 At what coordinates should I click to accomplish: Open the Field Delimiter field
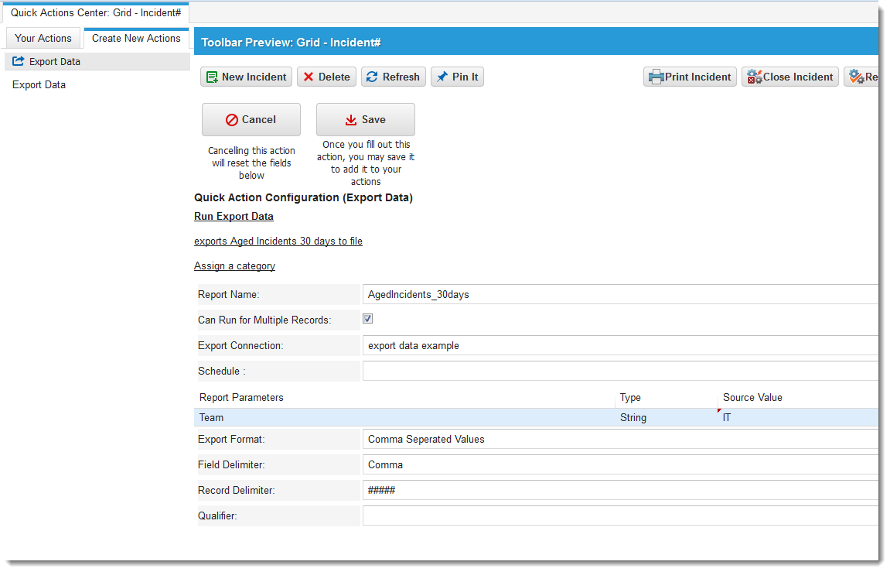tap(619, 464)
